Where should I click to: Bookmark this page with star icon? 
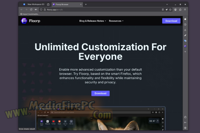click(x=170, y=9)
